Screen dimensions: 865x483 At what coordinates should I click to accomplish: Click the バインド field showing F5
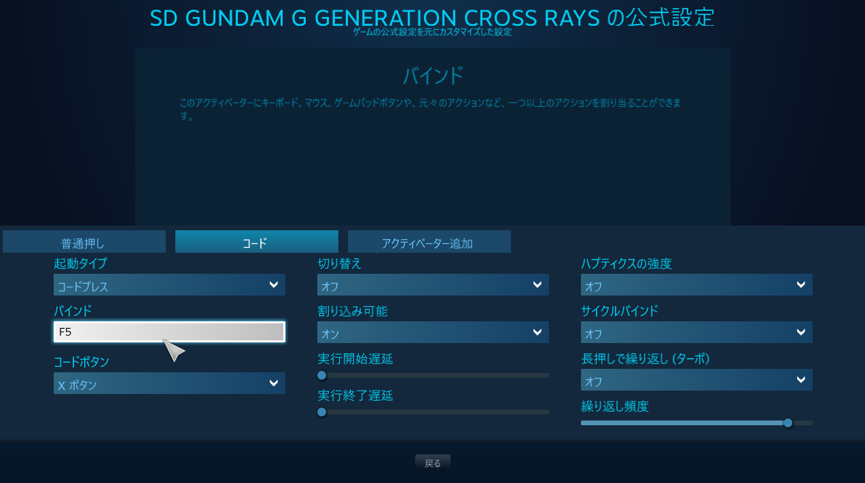[169, 332]
